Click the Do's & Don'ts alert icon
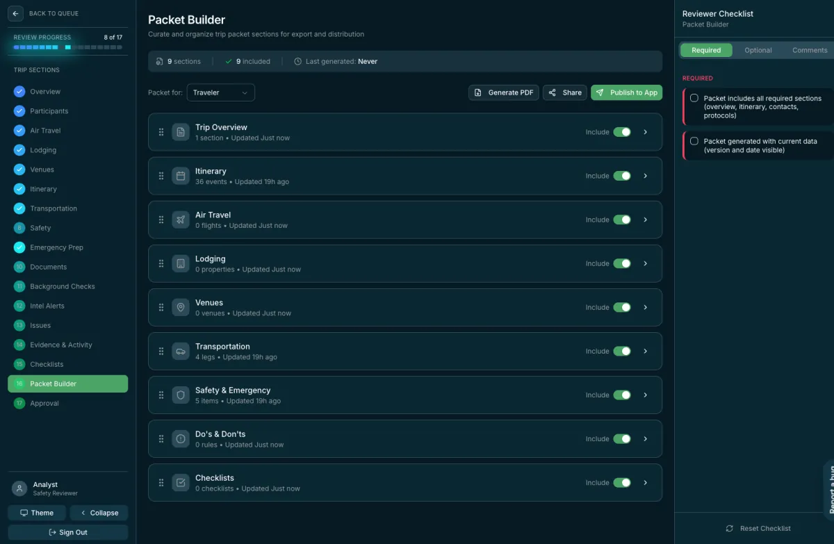This screenshot has width=834, height=544. [181, 438]
